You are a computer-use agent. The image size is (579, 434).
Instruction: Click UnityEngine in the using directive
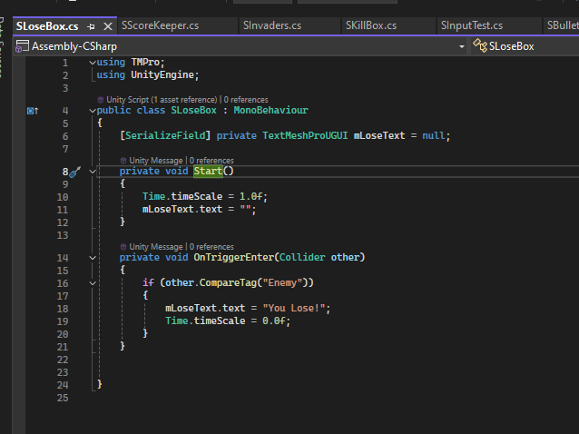point(162,75)
